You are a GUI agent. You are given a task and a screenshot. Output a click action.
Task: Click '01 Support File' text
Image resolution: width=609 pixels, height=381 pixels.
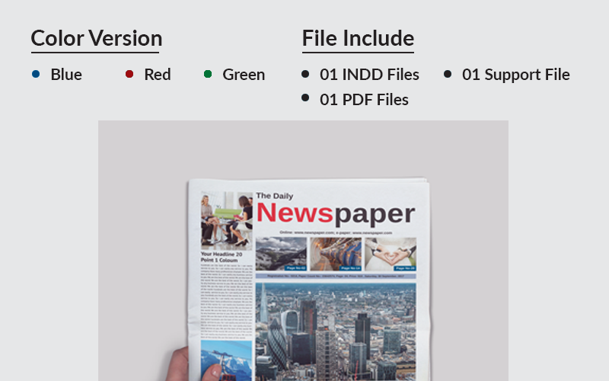click(516, 74)
